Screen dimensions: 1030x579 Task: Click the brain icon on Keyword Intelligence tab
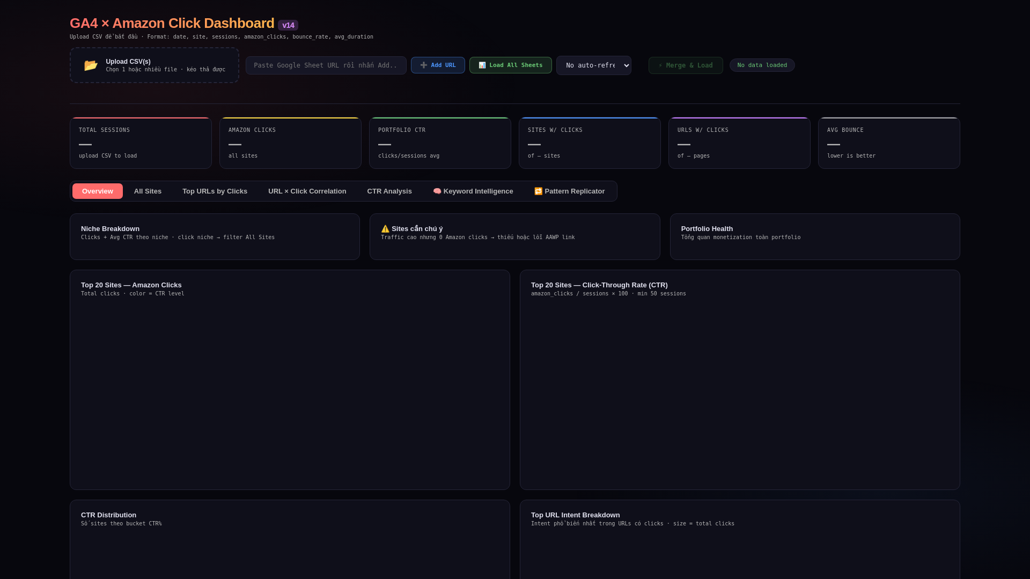pyautogui.click(x=437, y=191)
